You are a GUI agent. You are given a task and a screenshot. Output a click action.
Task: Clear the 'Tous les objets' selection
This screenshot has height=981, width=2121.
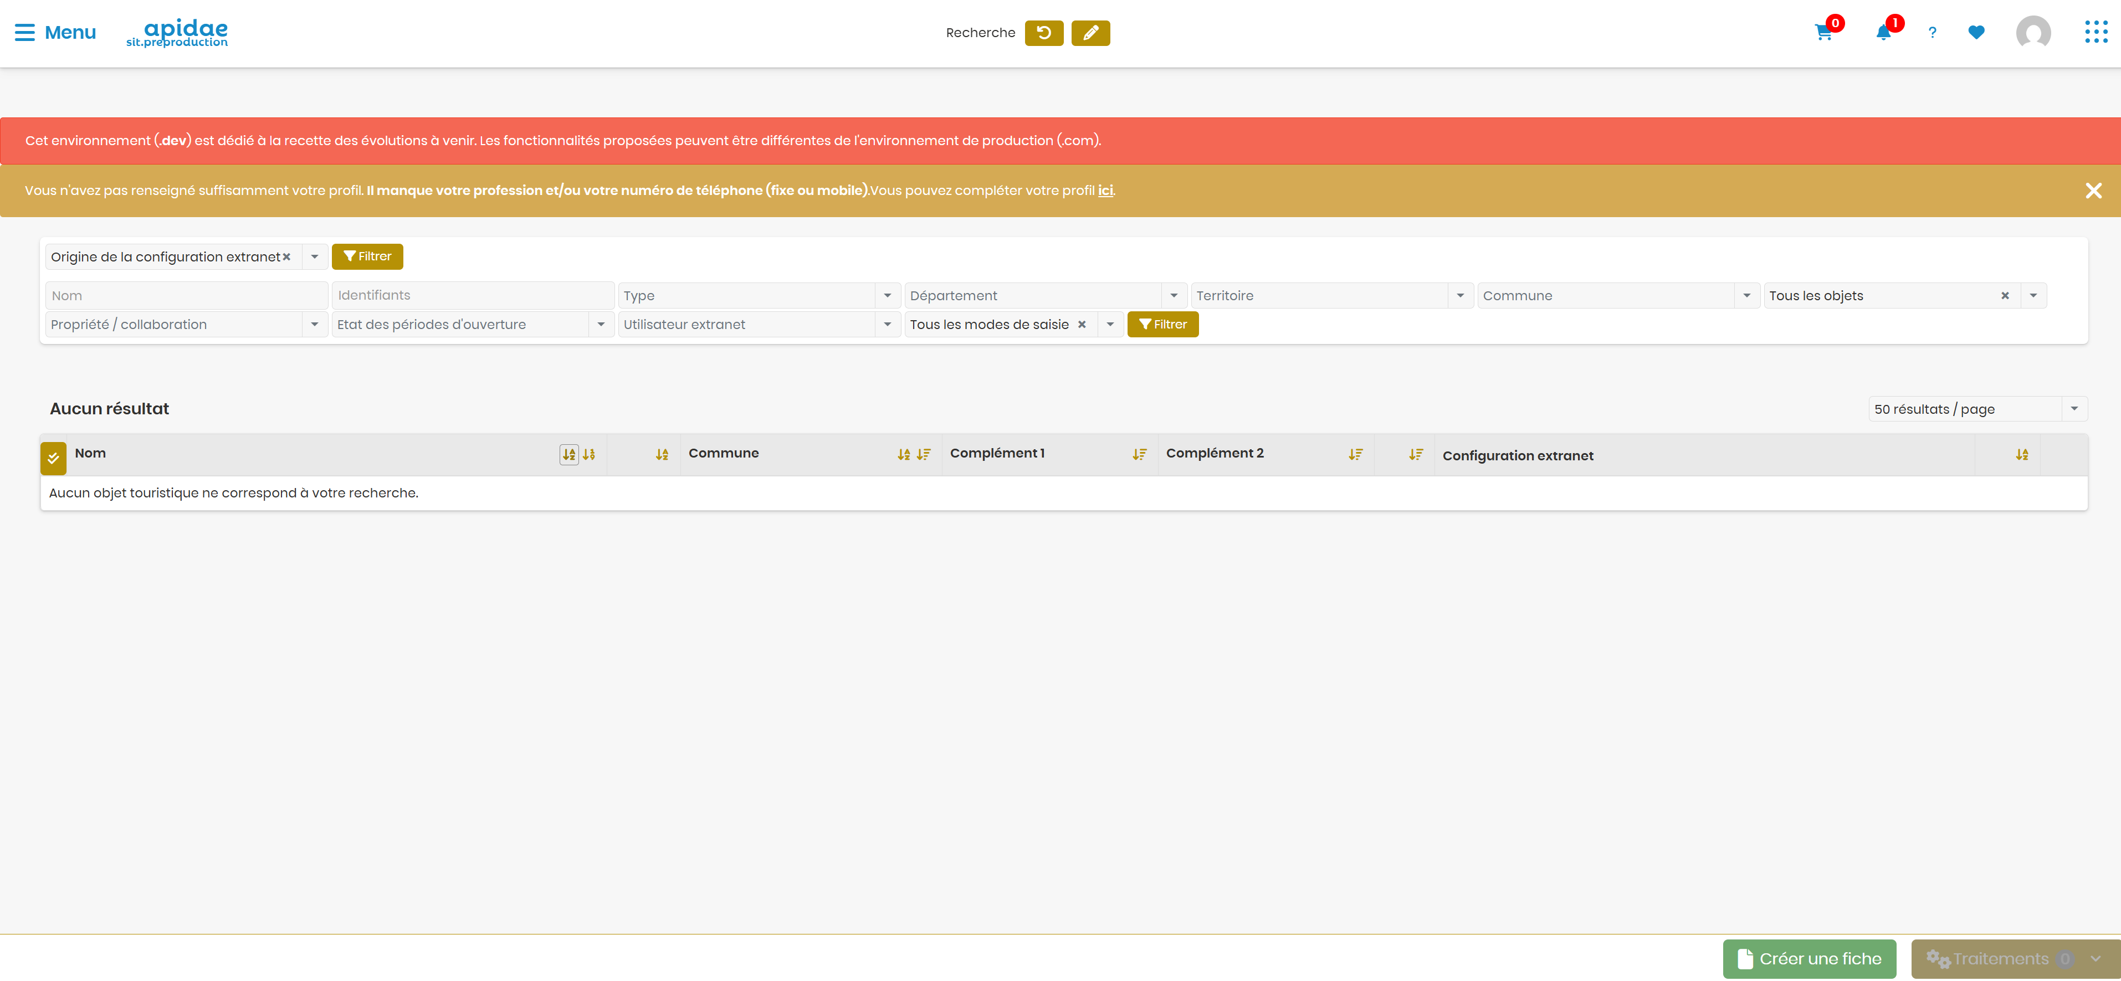click(2005, 295)
